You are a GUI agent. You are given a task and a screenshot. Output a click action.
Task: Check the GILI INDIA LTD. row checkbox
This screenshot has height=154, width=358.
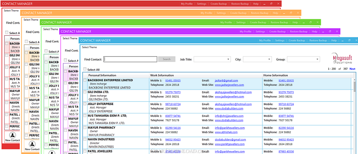point(85,92)
